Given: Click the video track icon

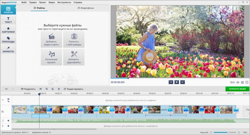Looking at the screenshot, I should [x=3, y=112].
